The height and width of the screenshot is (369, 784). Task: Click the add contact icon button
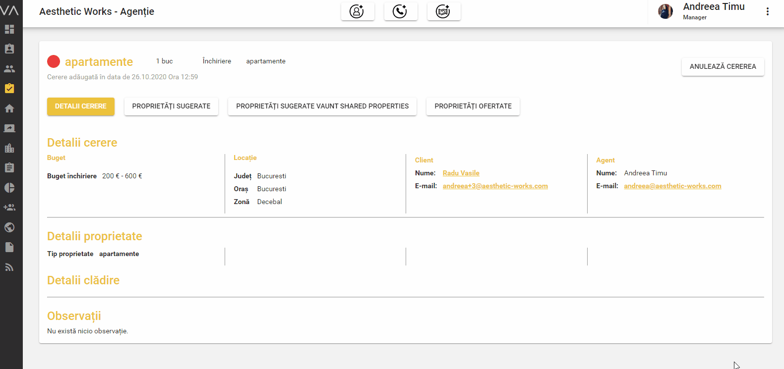[x=357, y=11]
